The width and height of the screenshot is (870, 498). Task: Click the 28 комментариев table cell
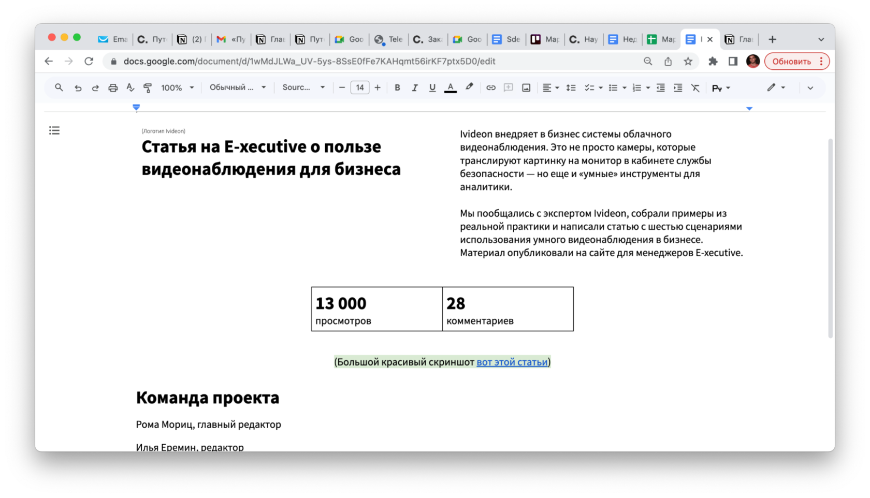(x=508, y=309)
